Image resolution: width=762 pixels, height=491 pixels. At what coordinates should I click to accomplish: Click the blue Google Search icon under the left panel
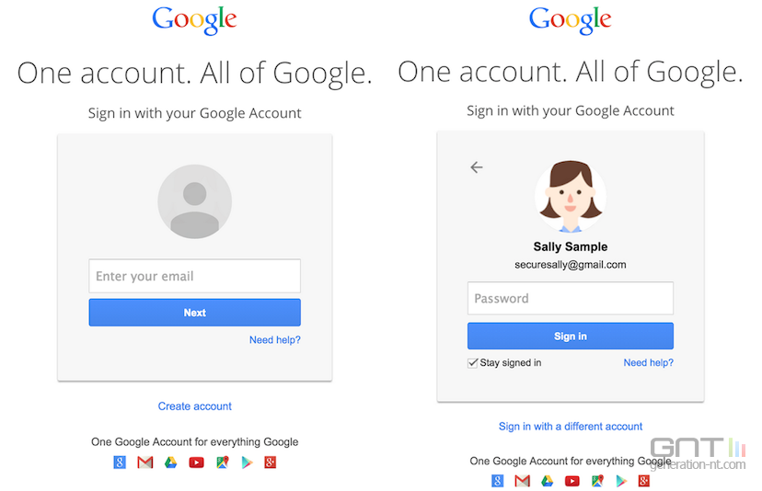tap(120, 462)
